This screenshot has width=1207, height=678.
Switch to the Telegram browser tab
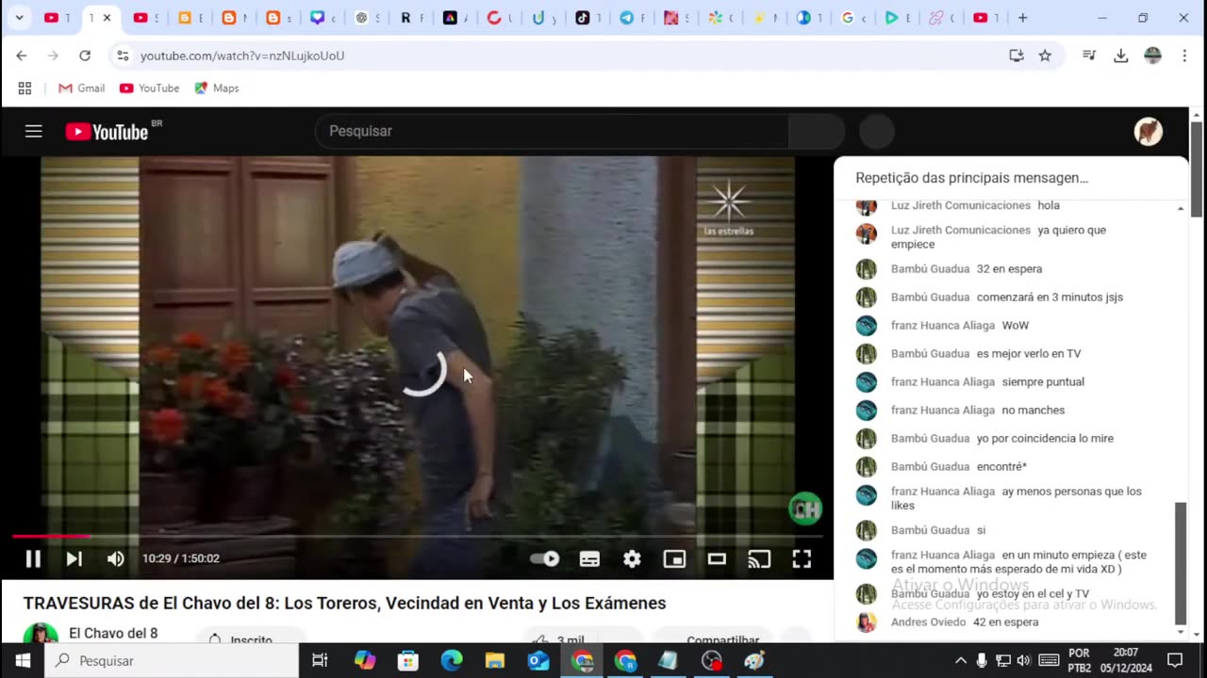pyautogui.click(x=629, y=18)
